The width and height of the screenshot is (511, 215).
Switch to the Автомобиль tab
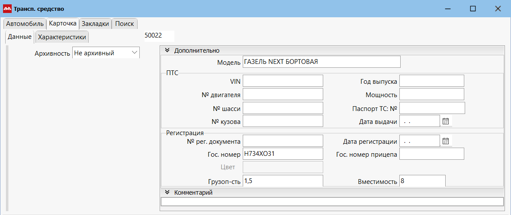pyautogui.click(x=25, y=24)
